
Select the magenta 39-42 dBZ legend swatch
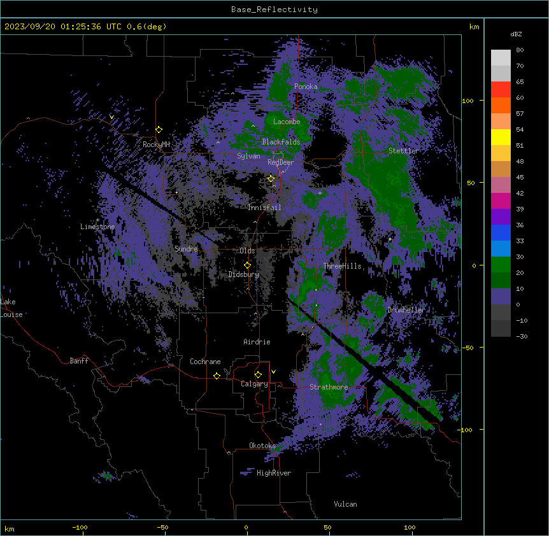click(501, 201)
